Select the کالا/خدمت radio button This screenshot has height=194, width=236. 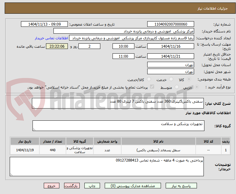pos(149,79)
